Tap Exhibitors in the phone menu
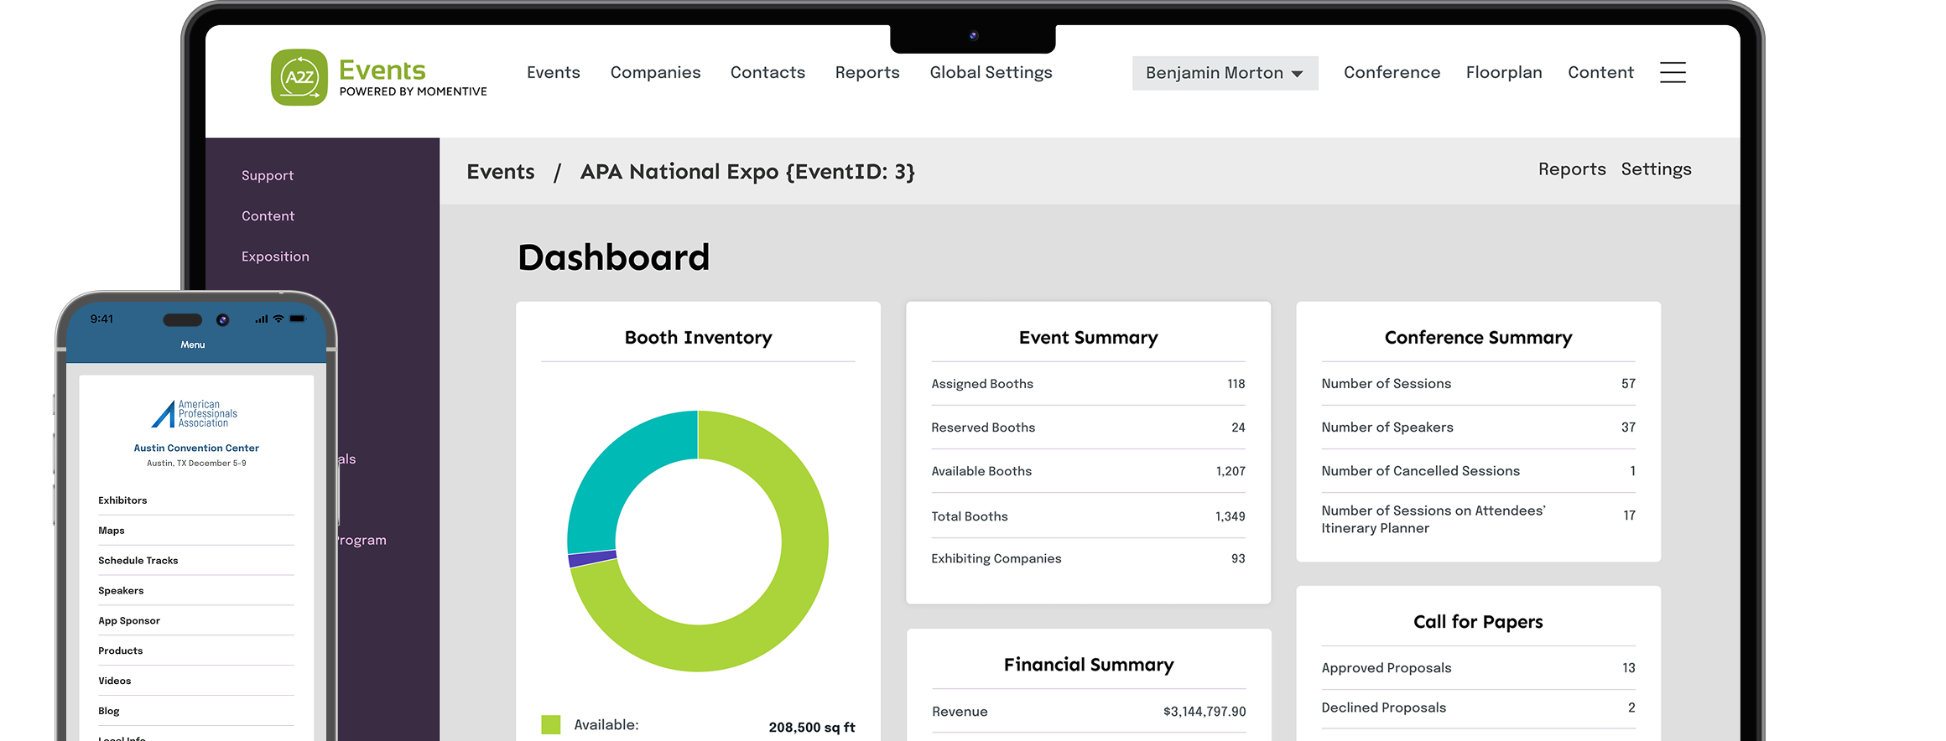Viewport: 1946px width, 741px height. (195, 500)
